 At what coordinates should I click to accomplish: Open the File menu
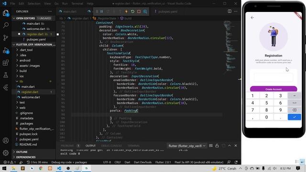coord(12,3)
